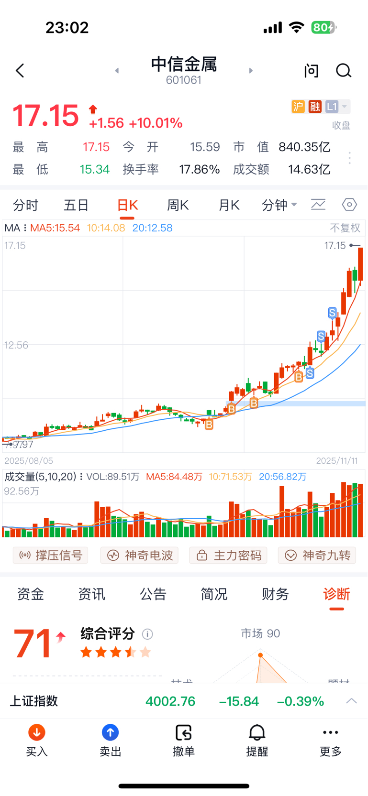Open 成交量 indicator options menu
368x796 pixels.
pyautogui.click(x=81, y=477)
